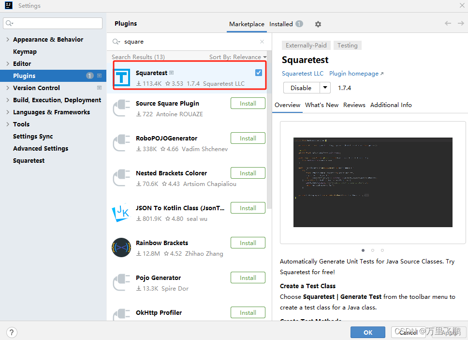Clear the plugin search with the X icon
This screenshot has height=340, width=468.
[262, 42]
